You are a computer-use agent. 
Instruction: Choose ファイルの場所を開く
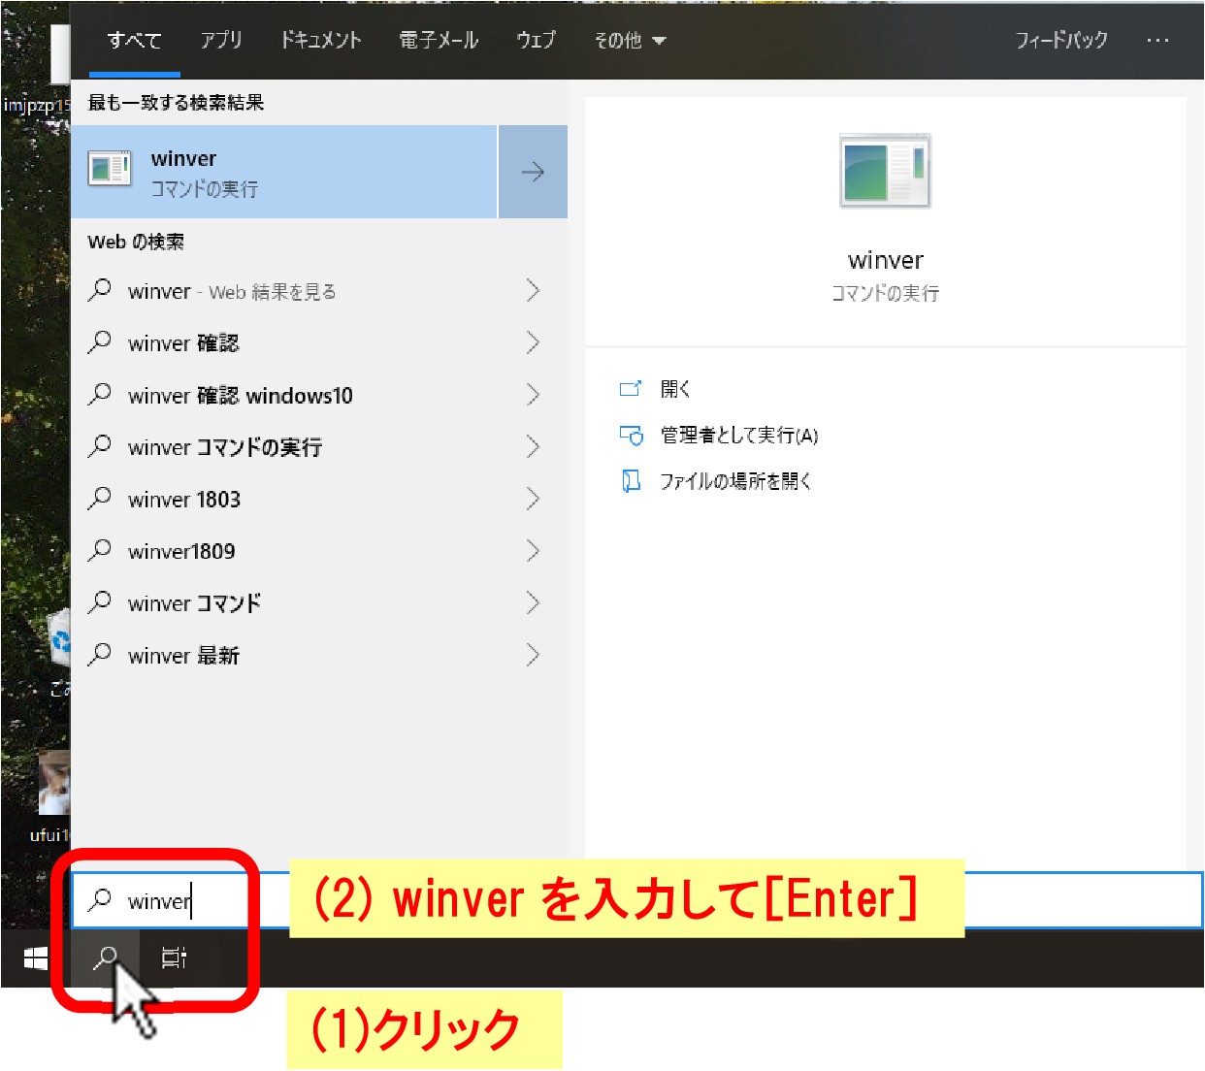pyautogui.click(x=735, y=481)
